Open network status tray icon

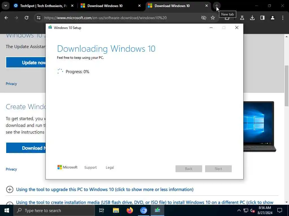[246, 210]
